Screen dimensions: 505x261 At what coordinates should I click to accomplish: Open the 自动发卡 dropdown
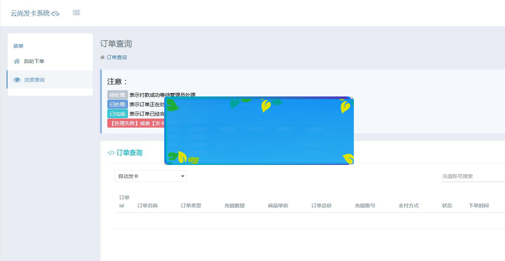pyautogui.click(x=150, y=176)
